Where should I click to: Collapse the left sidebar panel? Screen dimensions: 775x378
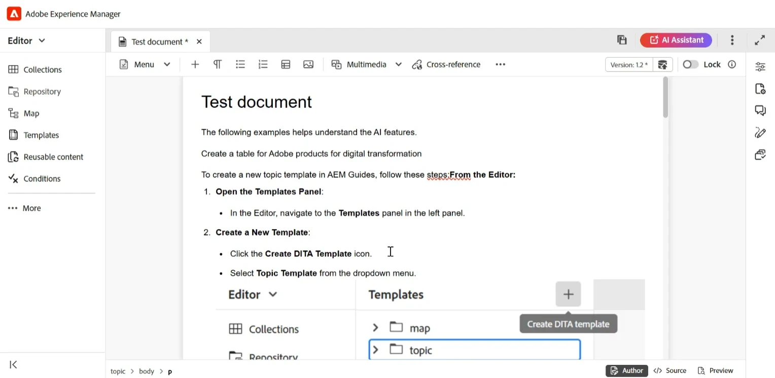point(14,364)
